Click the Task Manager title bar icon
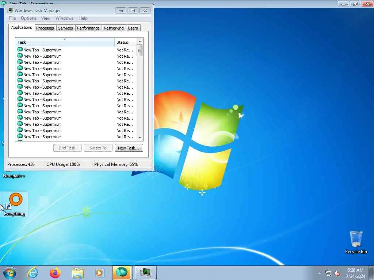 tap(10, 11)
